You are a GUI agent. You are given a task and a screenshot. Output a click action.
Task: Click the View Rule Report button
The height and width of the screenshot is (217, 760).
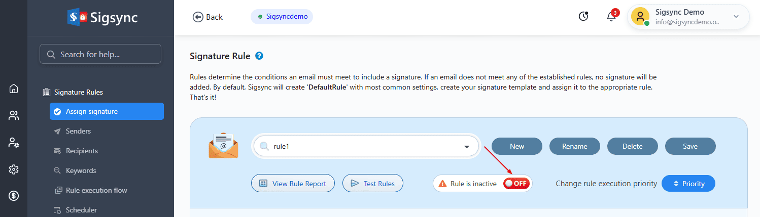[x=293, y=184]
